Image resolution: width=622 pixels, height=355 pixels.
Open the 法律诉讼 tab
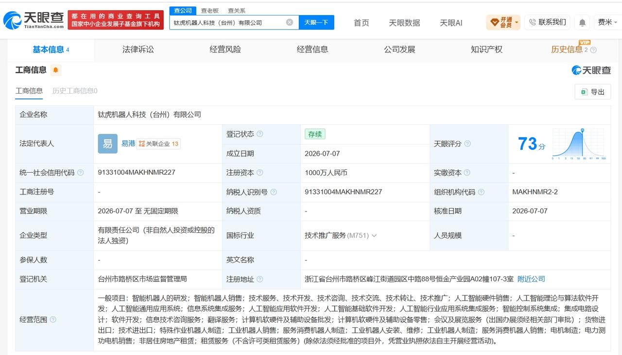pos(138,49)
